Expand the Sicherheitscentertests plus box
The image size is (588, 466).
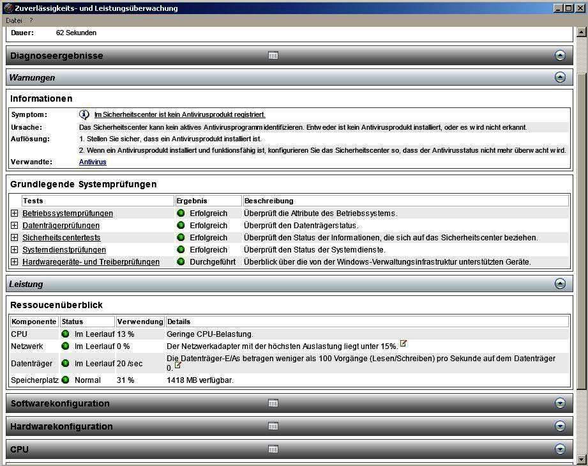pos(15,238)
